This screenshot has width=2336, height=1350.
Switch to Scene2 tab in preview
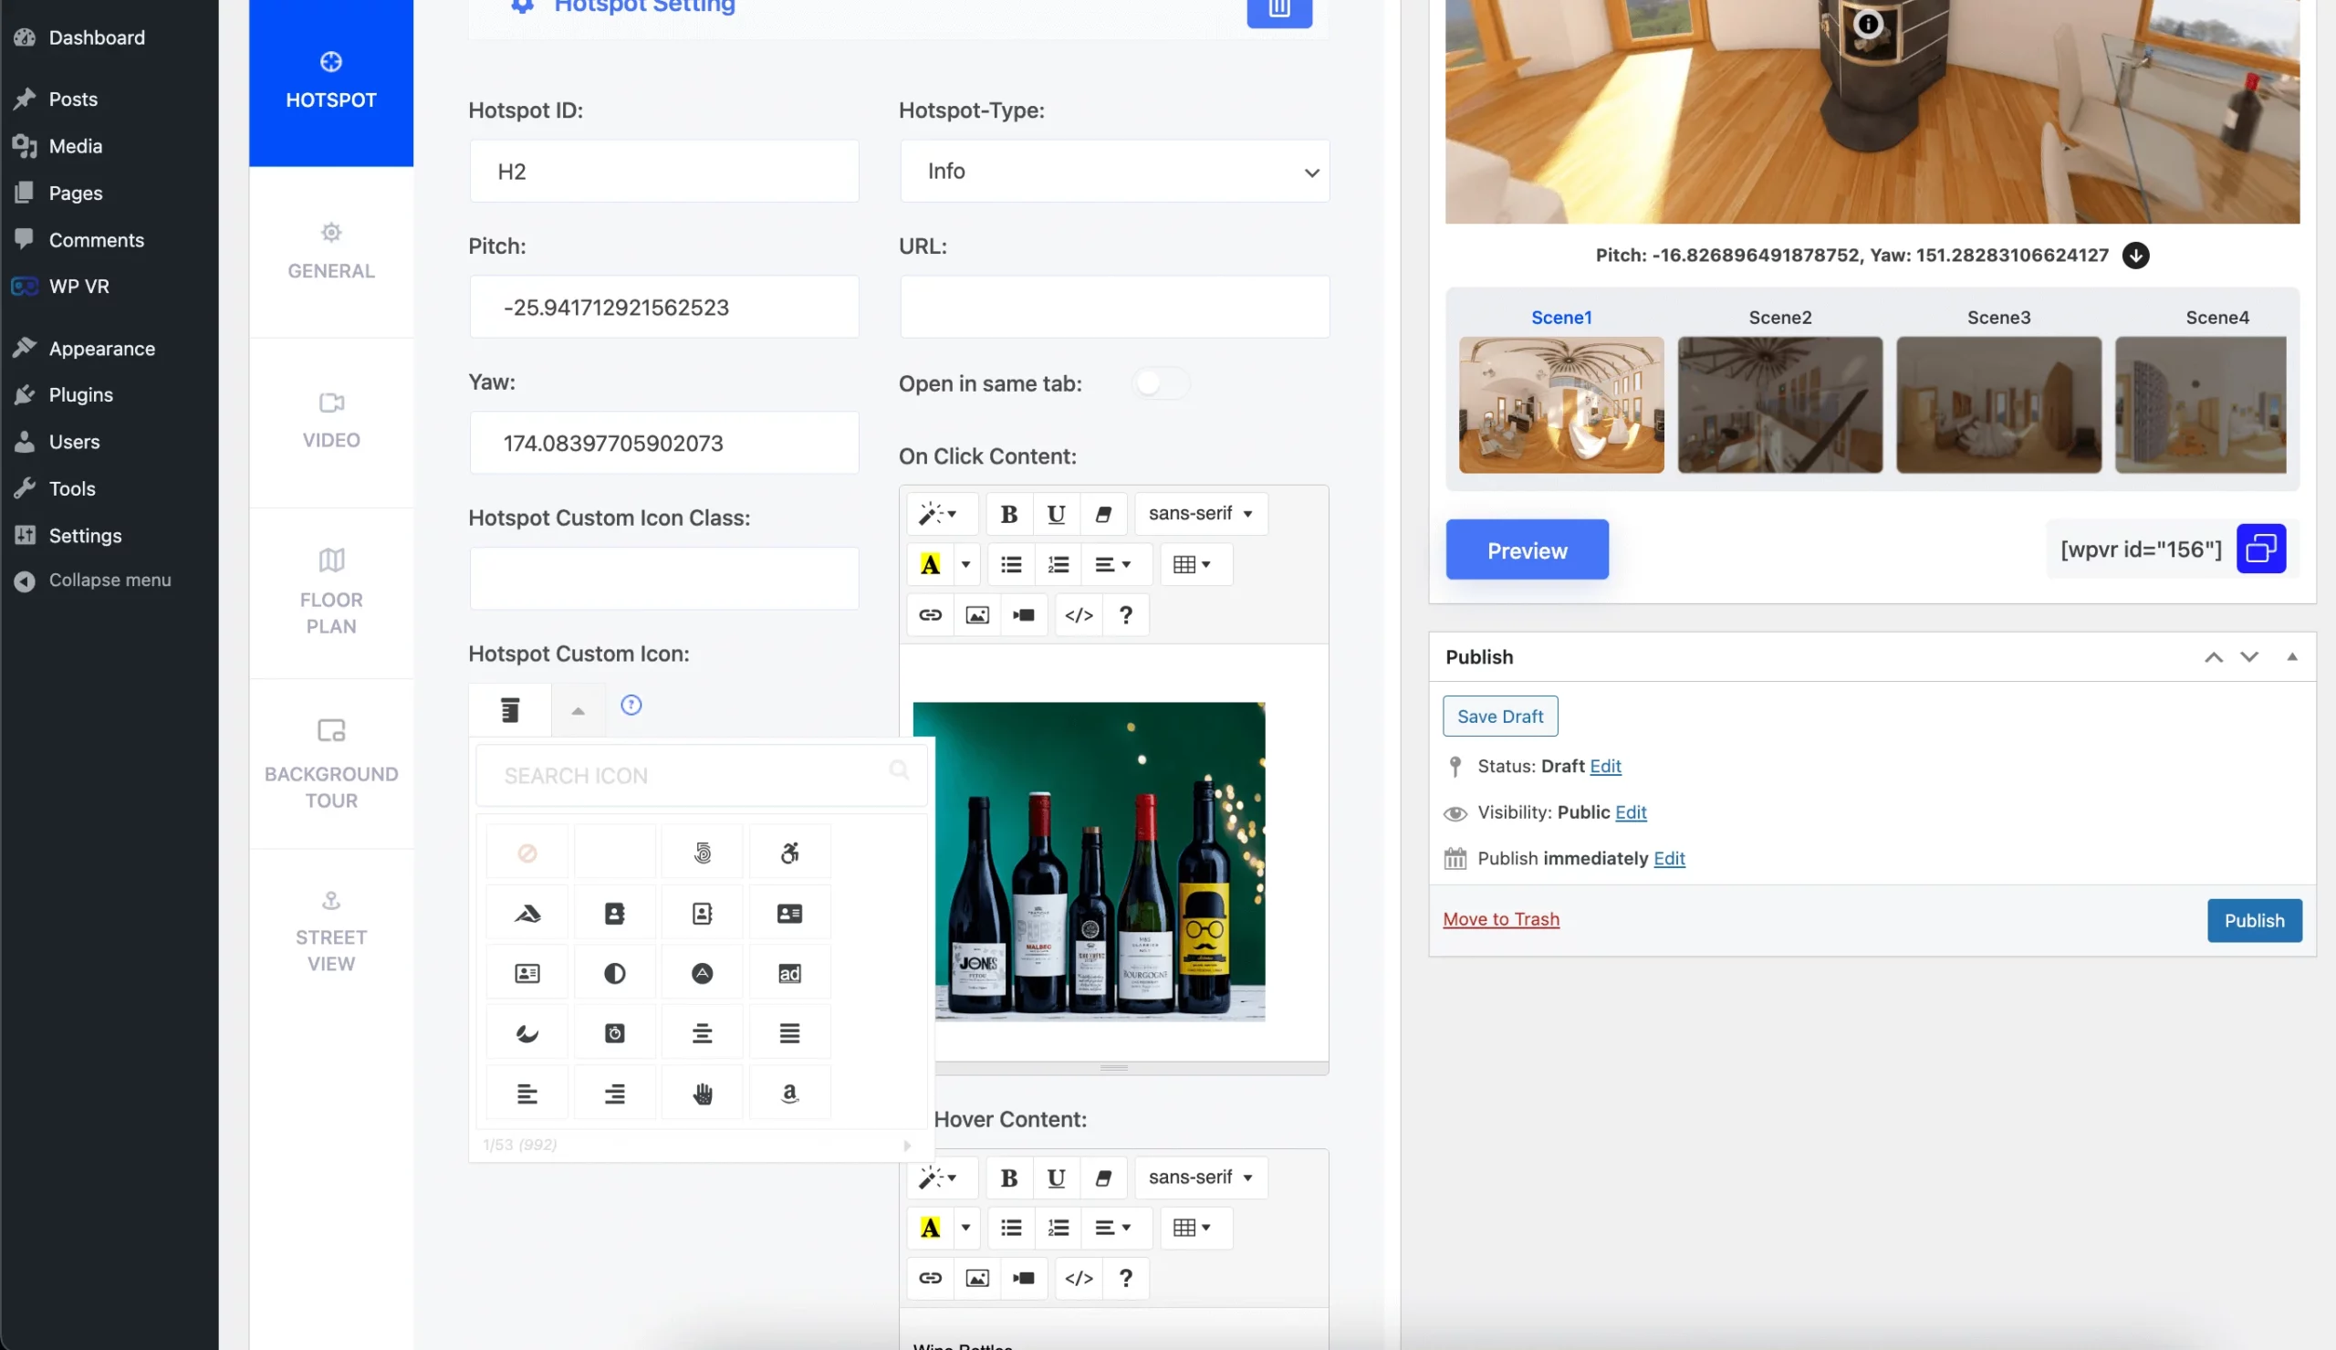coord(1780,317)
